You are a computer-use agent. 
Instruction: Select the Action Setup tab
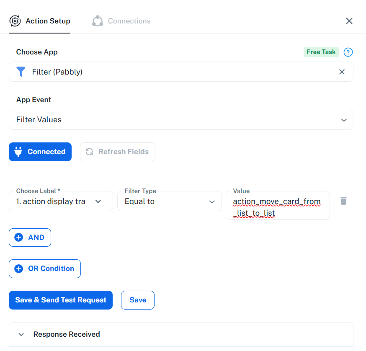[48, 21]
